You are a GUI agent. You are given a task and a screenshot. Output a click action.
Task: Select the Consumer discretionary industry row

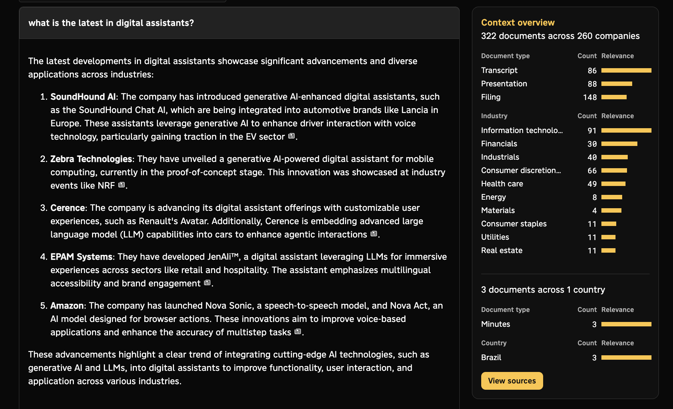point(566,170)
